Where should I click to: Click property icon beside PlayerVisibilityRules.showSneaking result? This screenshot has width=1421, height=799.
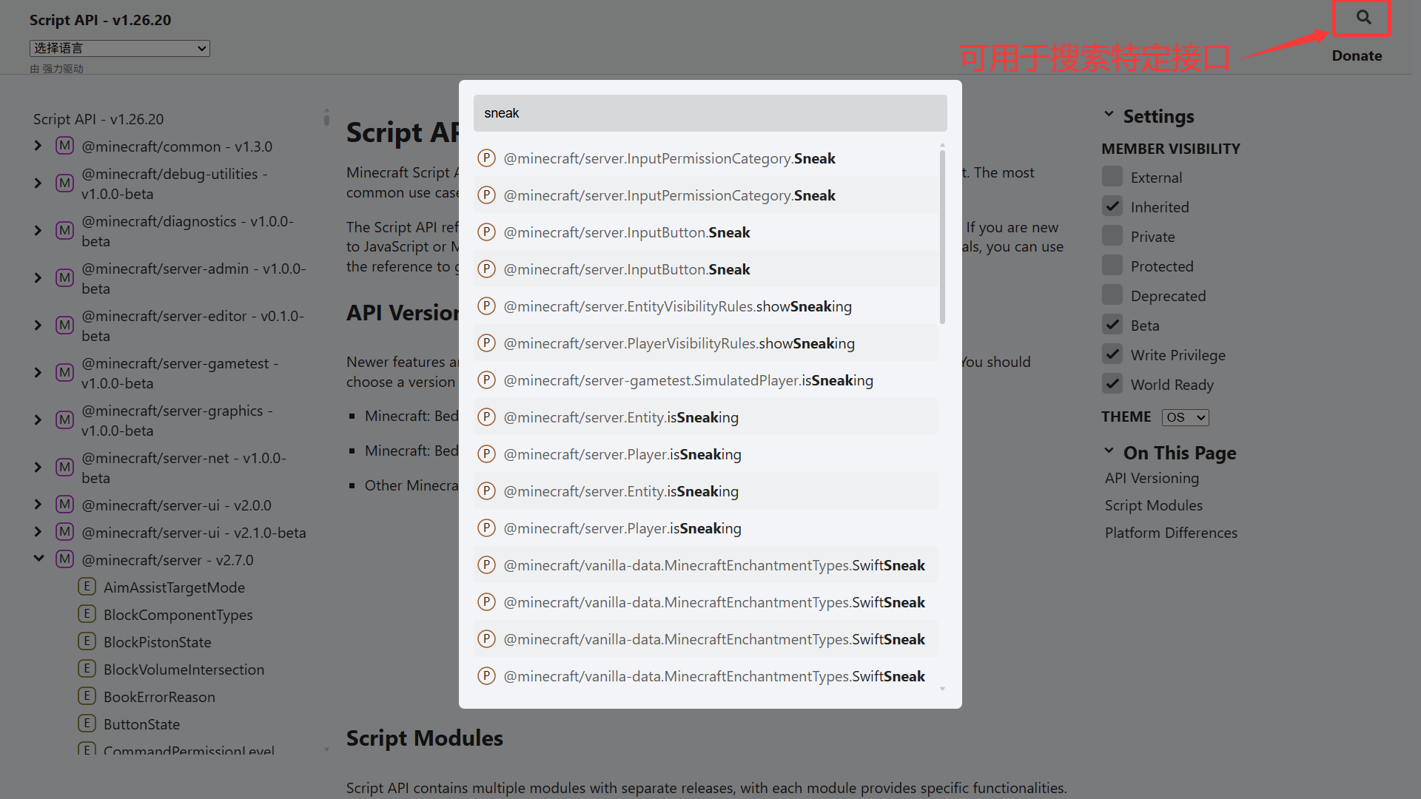(x=486, y=343)
